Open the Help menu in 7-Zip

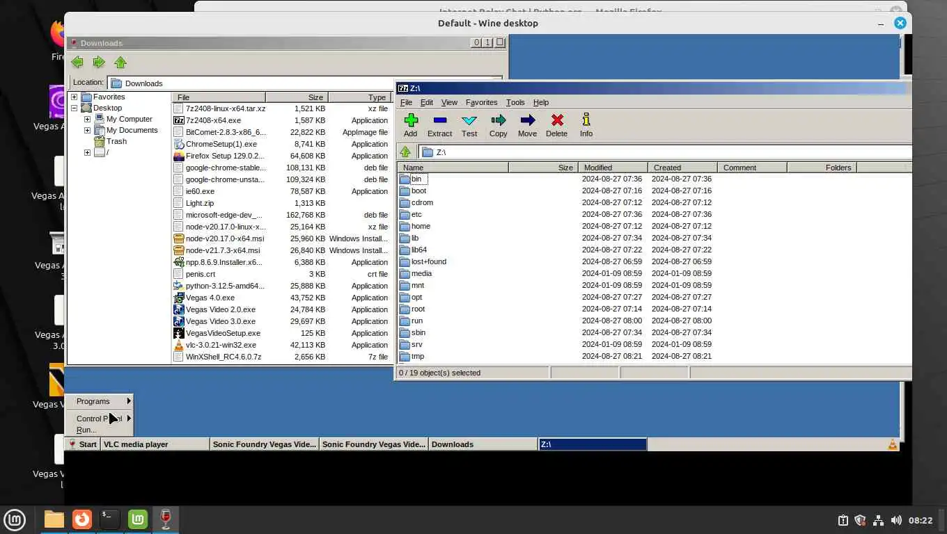tap(541, 102)
